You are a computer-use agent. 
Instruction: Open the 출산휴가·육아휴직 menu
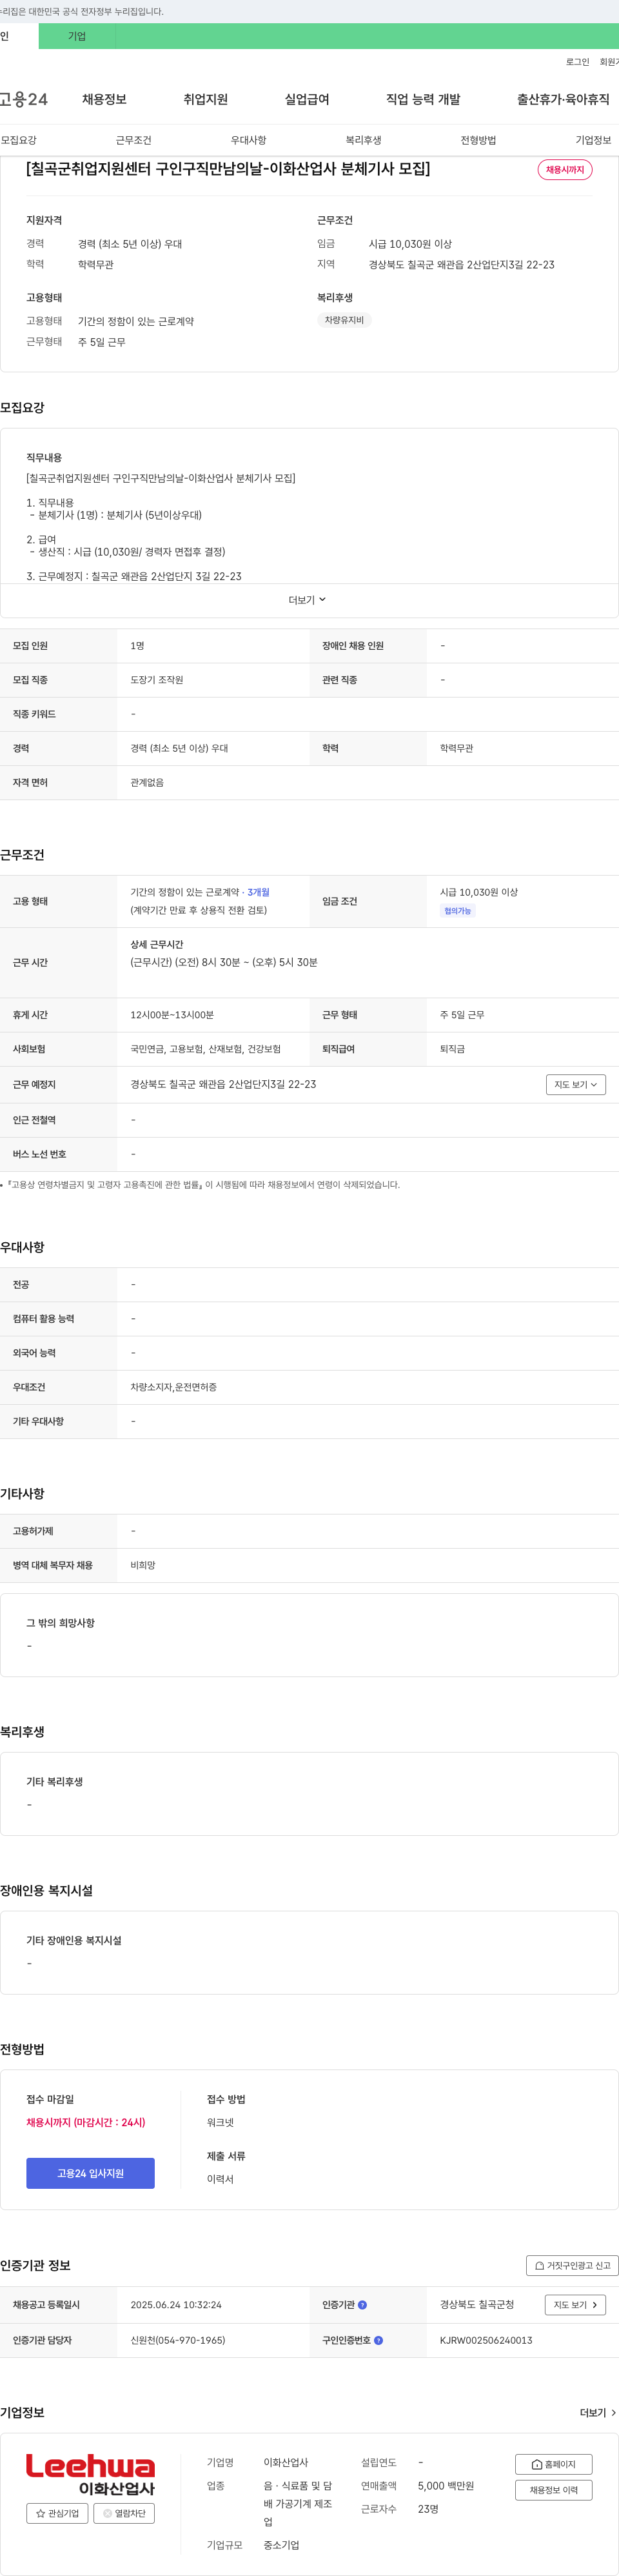(563, 99)
